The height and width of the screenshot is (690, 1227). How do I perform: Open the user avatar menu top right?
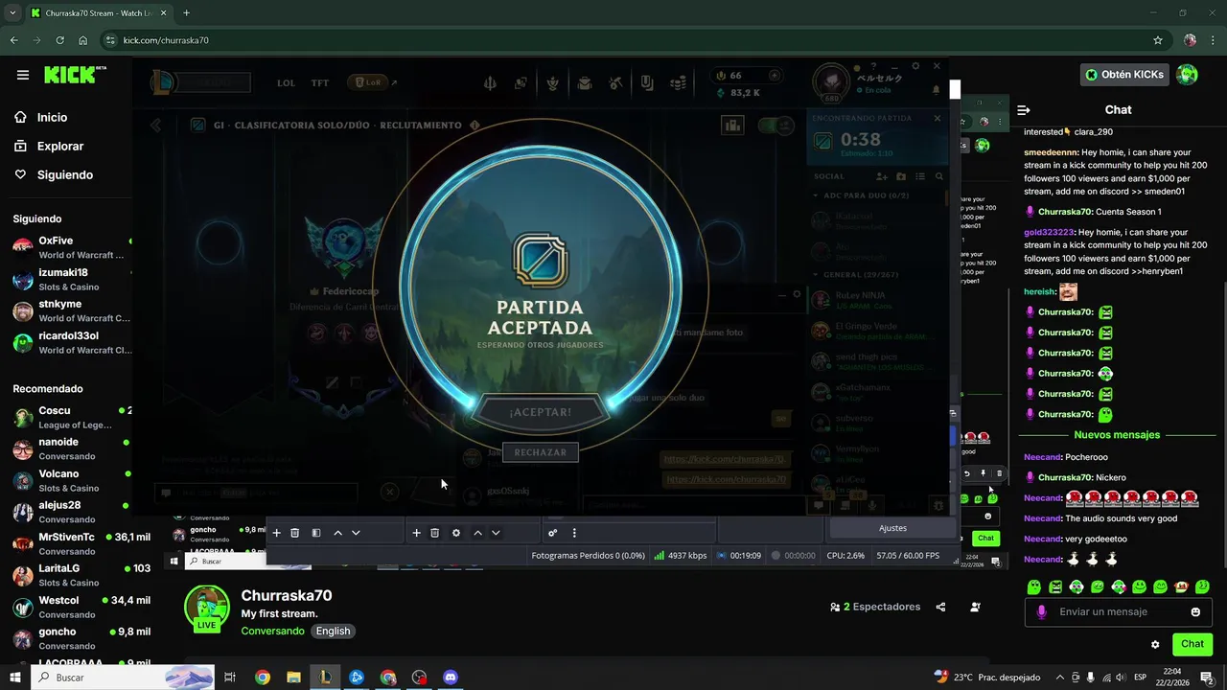(x=1187, y=75)
